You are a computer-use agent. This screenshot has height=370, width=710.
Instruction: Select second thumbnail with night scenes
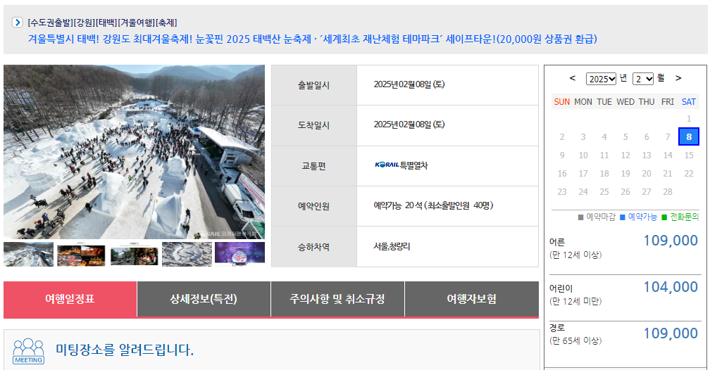pyautogui.click(x=81, y=254)
